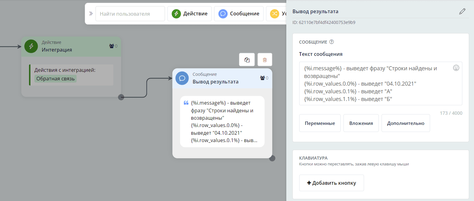Collapse the toolbar with the double chevron

click(91, 14)
